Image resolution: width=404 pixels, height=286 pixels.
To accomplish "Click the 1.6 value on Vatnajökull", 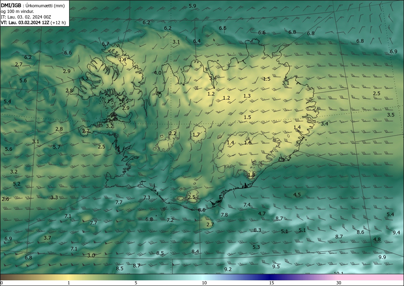I will tap(248, 142).
